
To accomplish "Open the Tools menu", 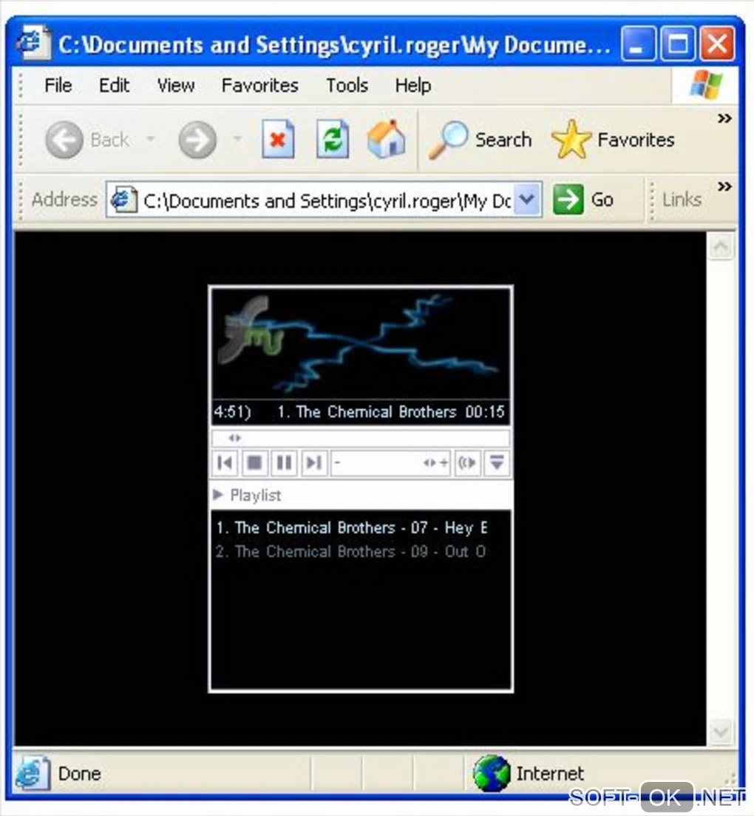I will click(x=347, y=85).
